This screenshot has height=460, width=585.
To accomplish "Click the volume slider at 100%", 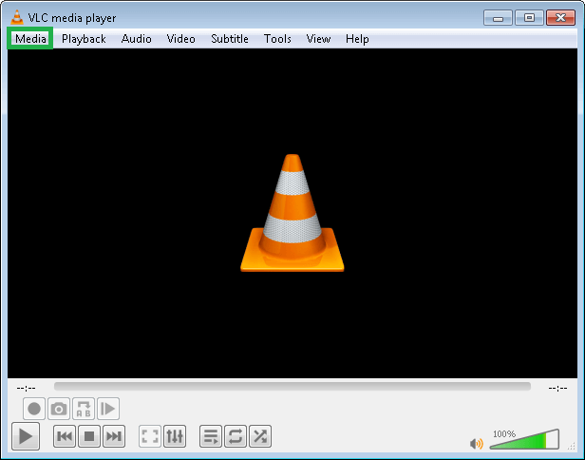I will [524, 439].
